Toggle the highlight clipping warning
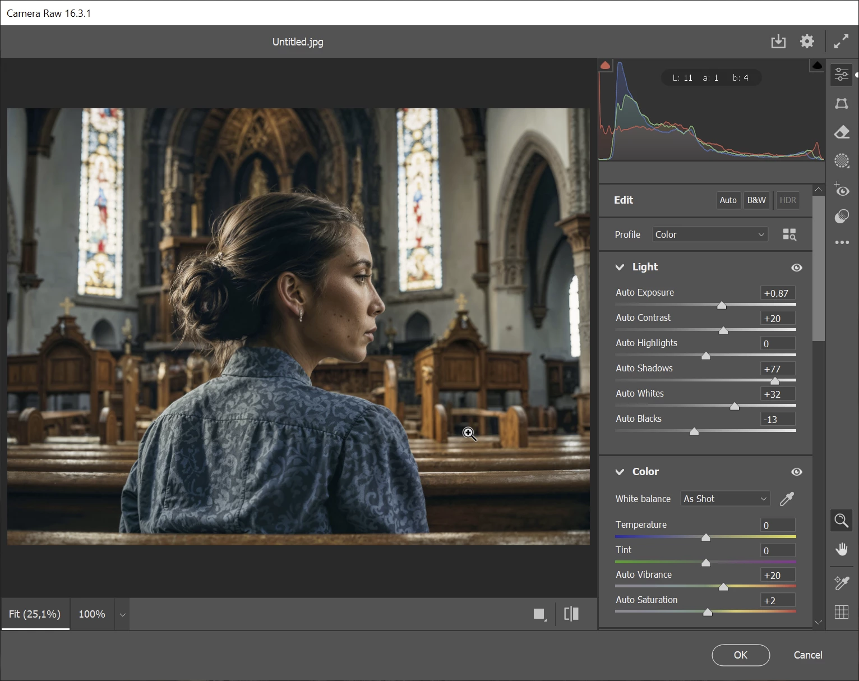This screenshot has width=859, height=681. [817, 66]
